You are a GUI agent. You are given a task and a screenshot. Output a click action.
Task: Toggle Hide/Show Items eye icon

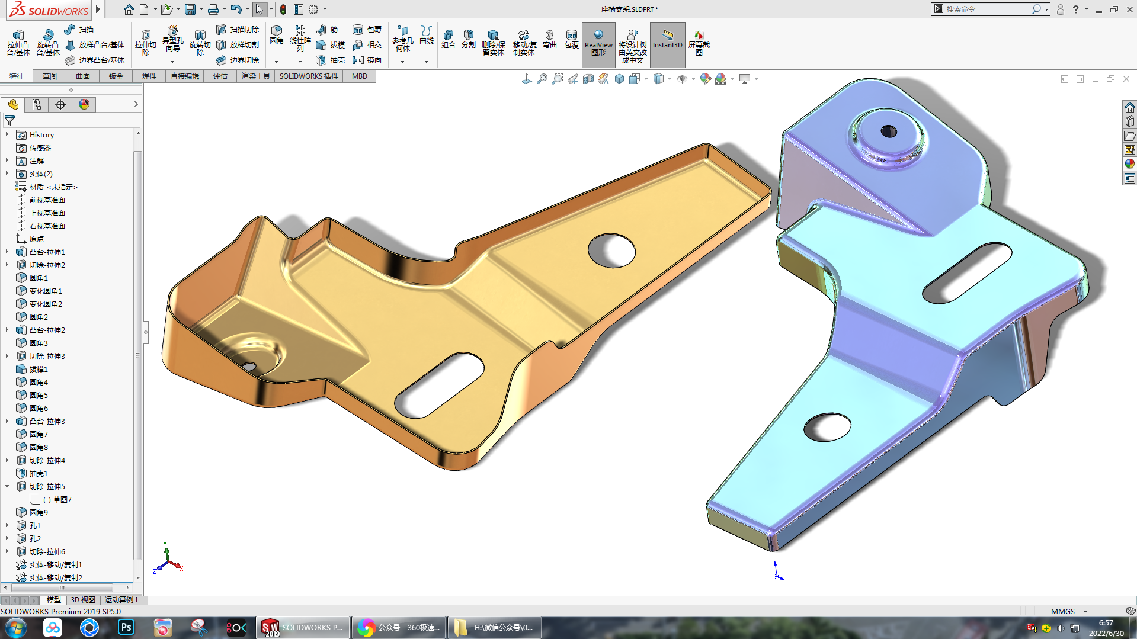pyautogui.click(x=682, y=79)
